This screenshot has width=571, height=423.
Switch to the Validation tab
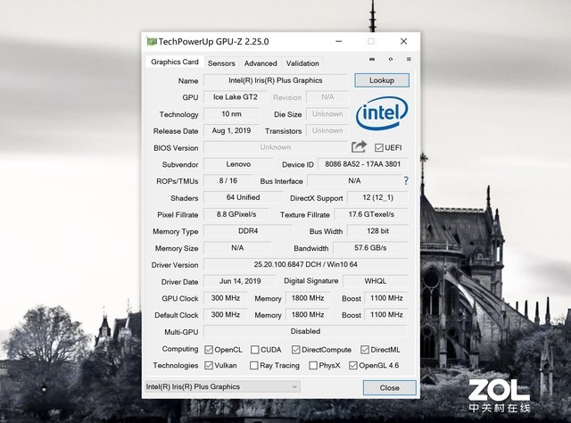coord(302,63)
